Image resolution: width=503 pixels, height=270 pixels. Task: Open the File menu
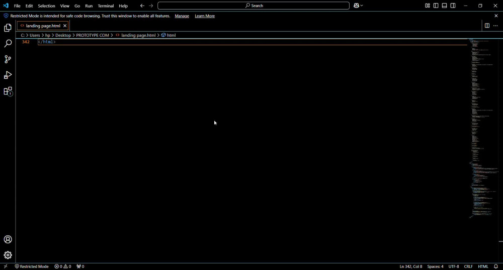17,6
